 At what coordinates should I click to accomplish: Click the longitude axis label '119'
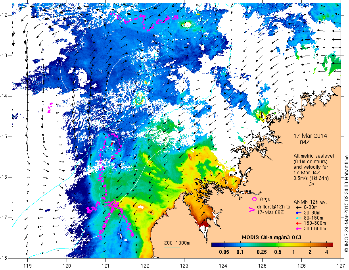pyautogui.click(x=28, y=266)
